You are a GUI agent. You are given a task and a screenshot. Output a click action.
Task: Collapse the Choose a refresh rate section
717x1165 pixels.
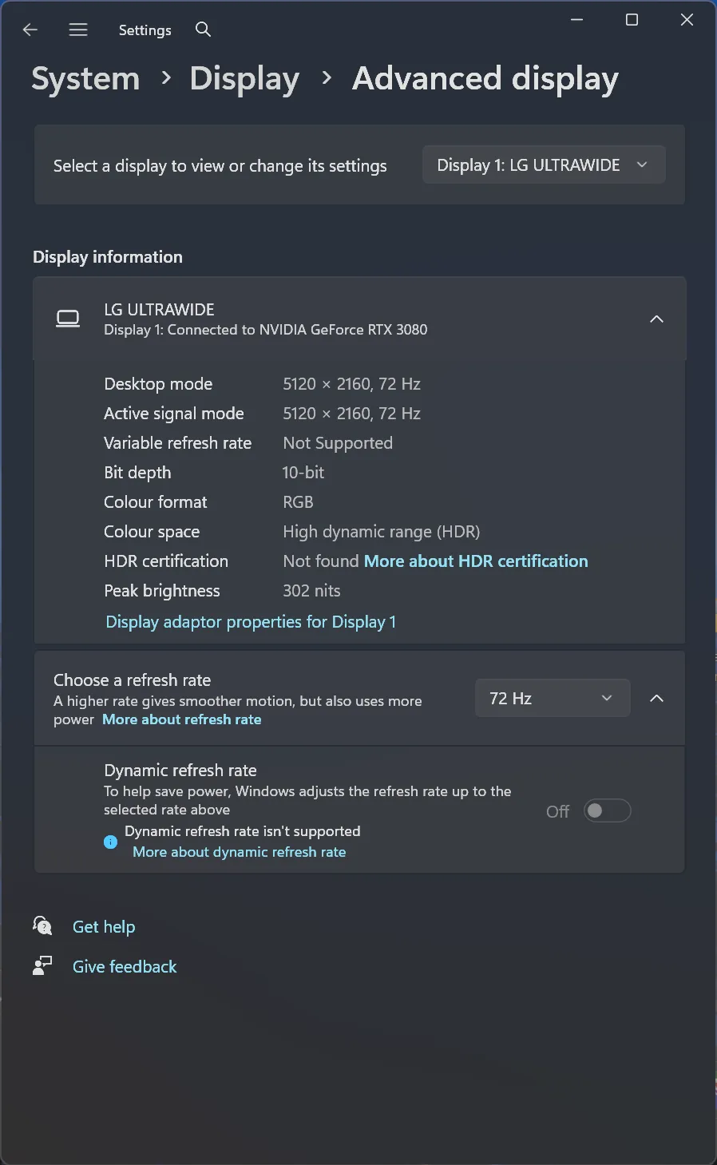click(x=656, y=699)
